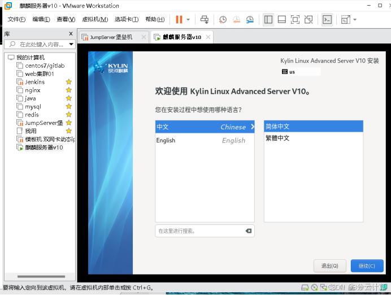The height and width of the screenshot is (295, 391).
Task: Open stretch display dropdown arrow
Action: 355,19
